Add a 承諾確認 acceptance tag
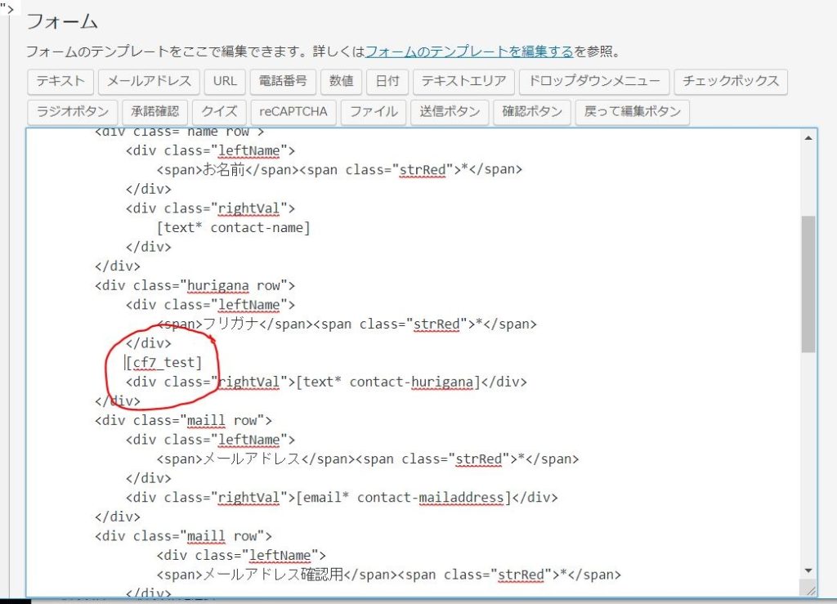This screenshot has height=604, width=837. pyautogui.click(x=155, y=111)
